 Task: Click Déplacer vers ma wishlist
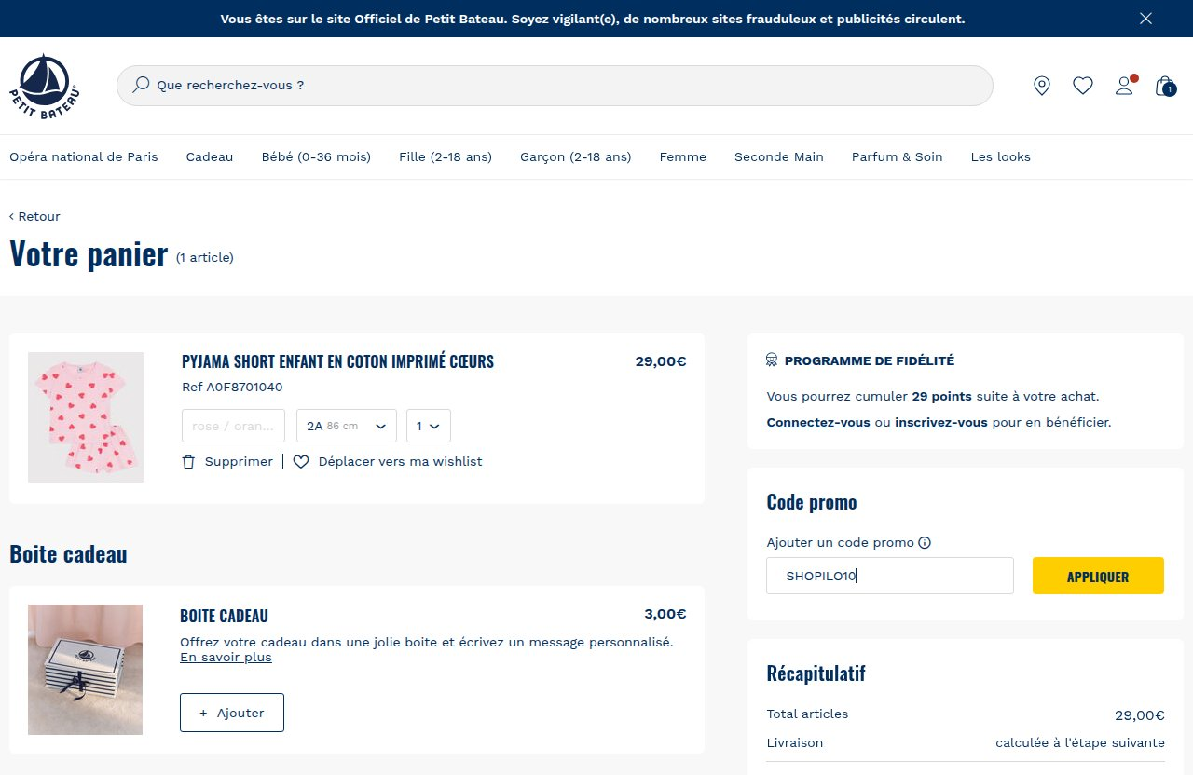pos(401,461)
